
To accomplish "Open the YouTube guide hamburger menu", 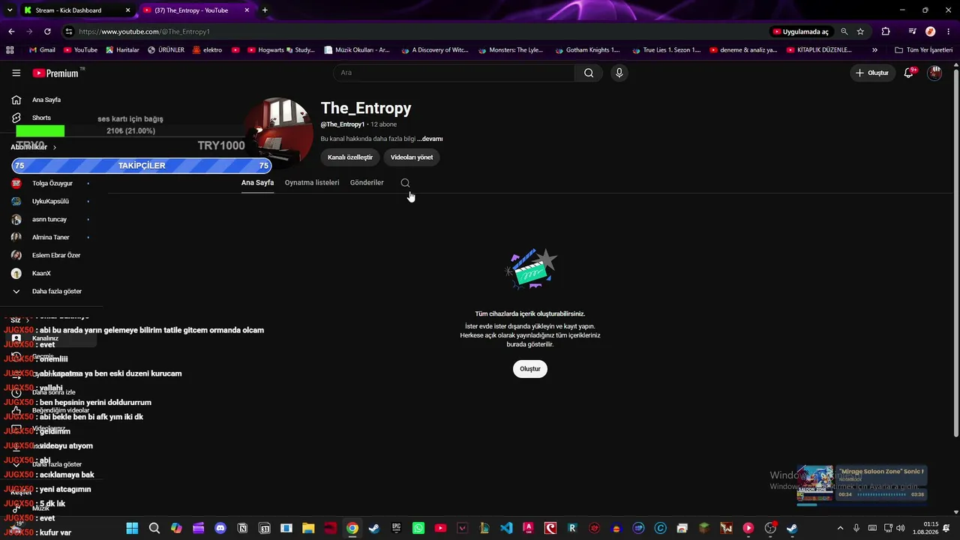I will tap(16, 73).
